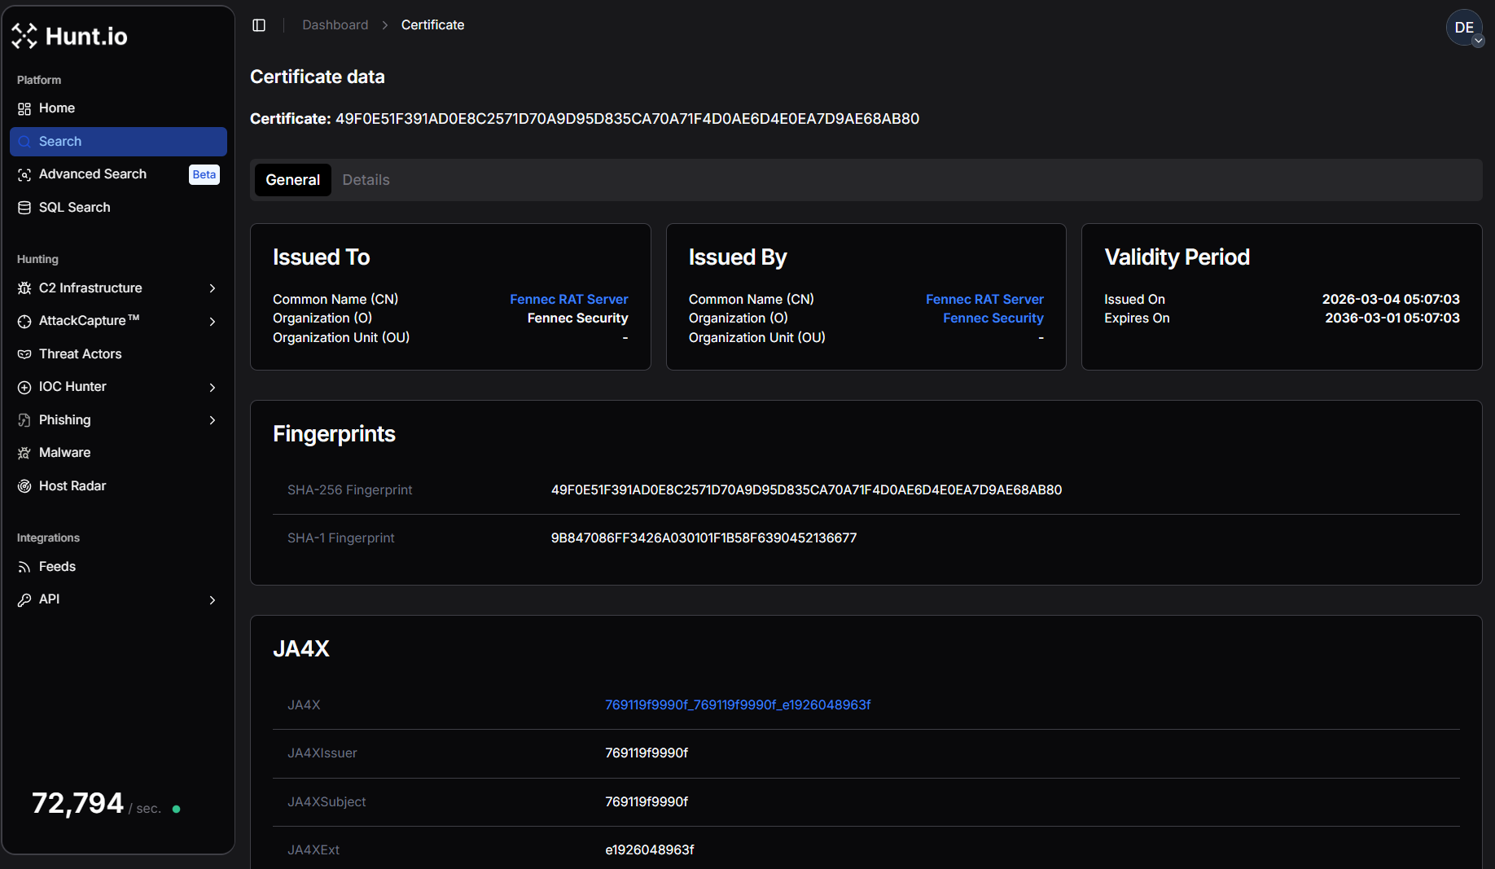Open the JA4X fingerprint hash link
This screenshot has height=869, width=1495.
[738, 704]
